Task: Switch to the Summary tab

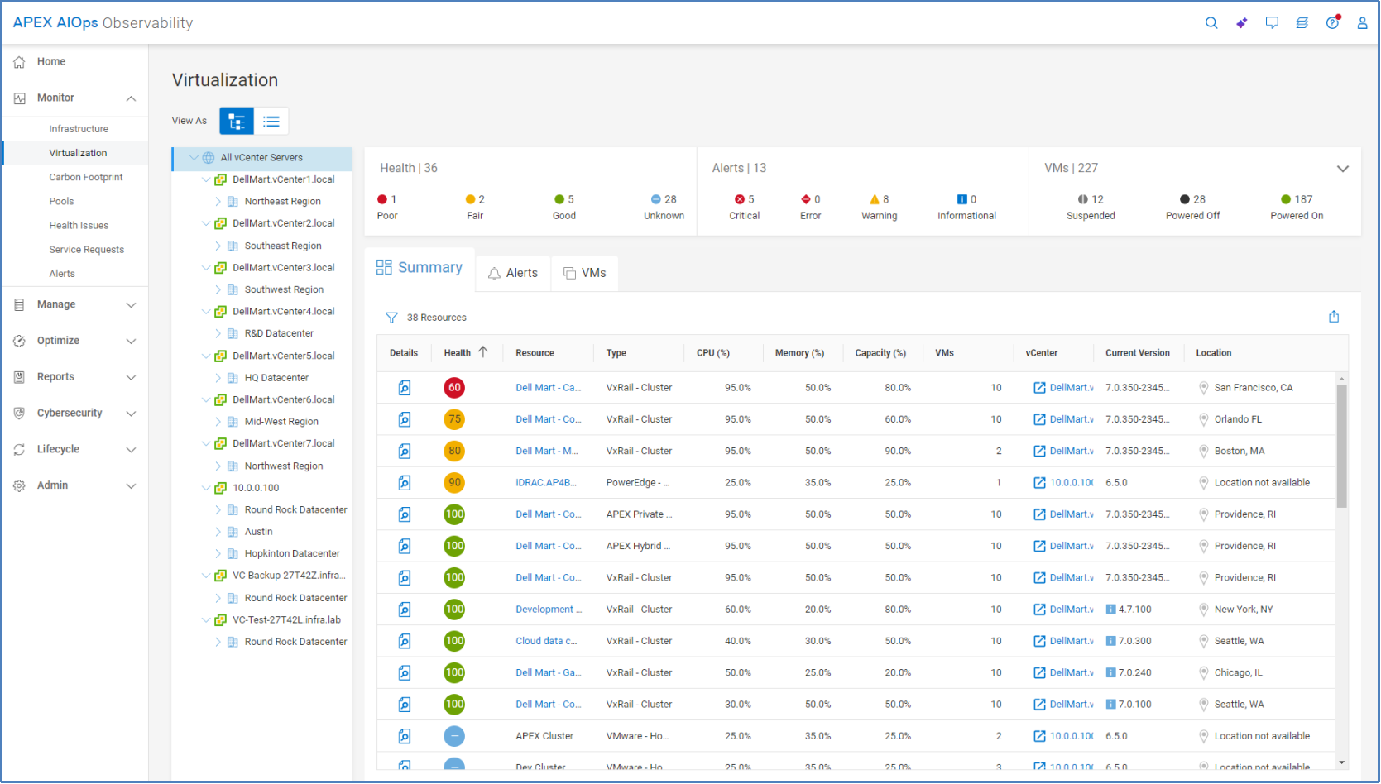Action: click(420, 268)
